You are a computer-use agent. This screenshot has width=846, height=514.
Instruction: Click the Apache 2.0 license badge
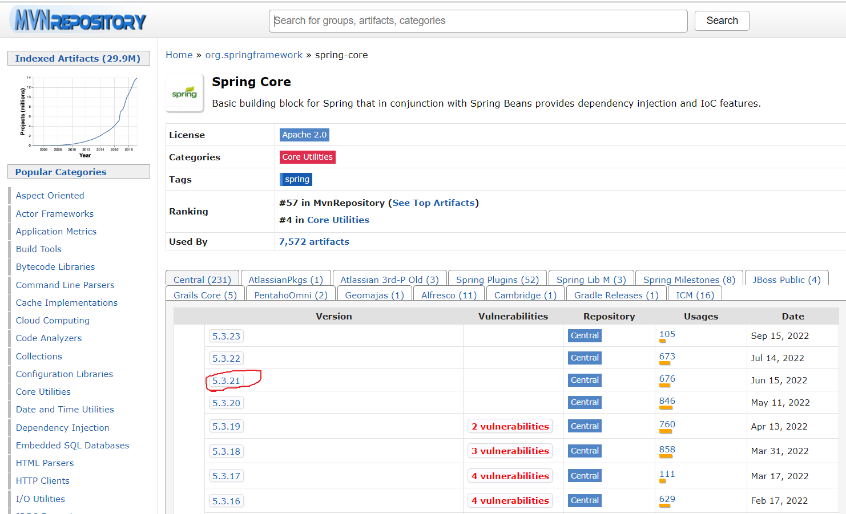(304, 135)
